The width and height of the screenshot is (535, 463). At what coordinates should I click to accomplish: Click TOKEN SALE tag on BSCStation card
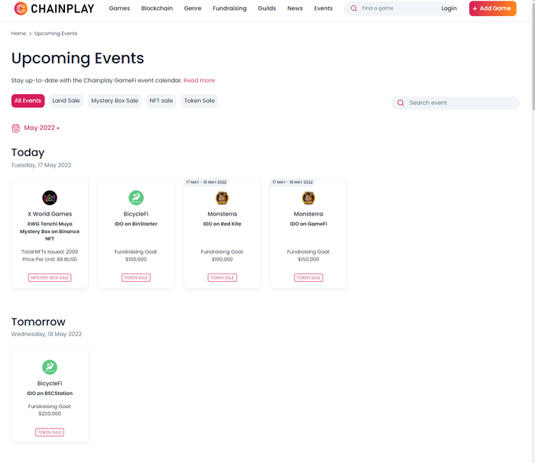pyautogui.click(x=50, y=432)
